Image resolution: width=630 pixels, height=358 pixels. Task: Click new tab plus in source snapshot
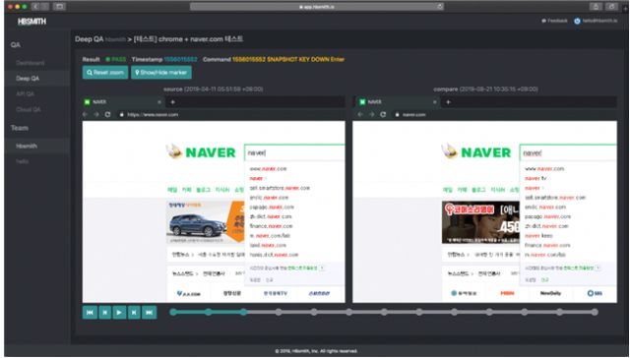click(173, 102)
